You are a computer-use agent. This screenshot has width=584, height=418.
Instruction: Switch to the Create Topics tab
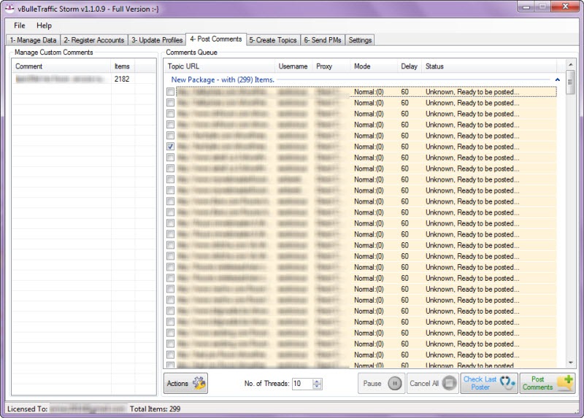pyautogui.click(x=273, y=39)
